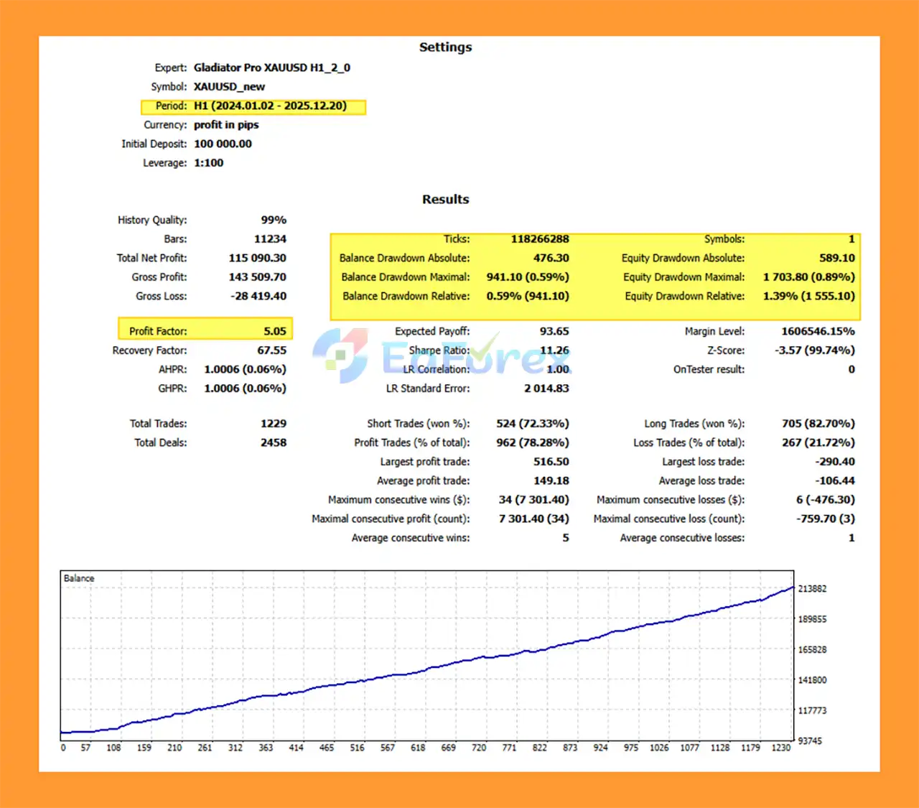Click the 213882 label on chart y-axis

[812, 589]
